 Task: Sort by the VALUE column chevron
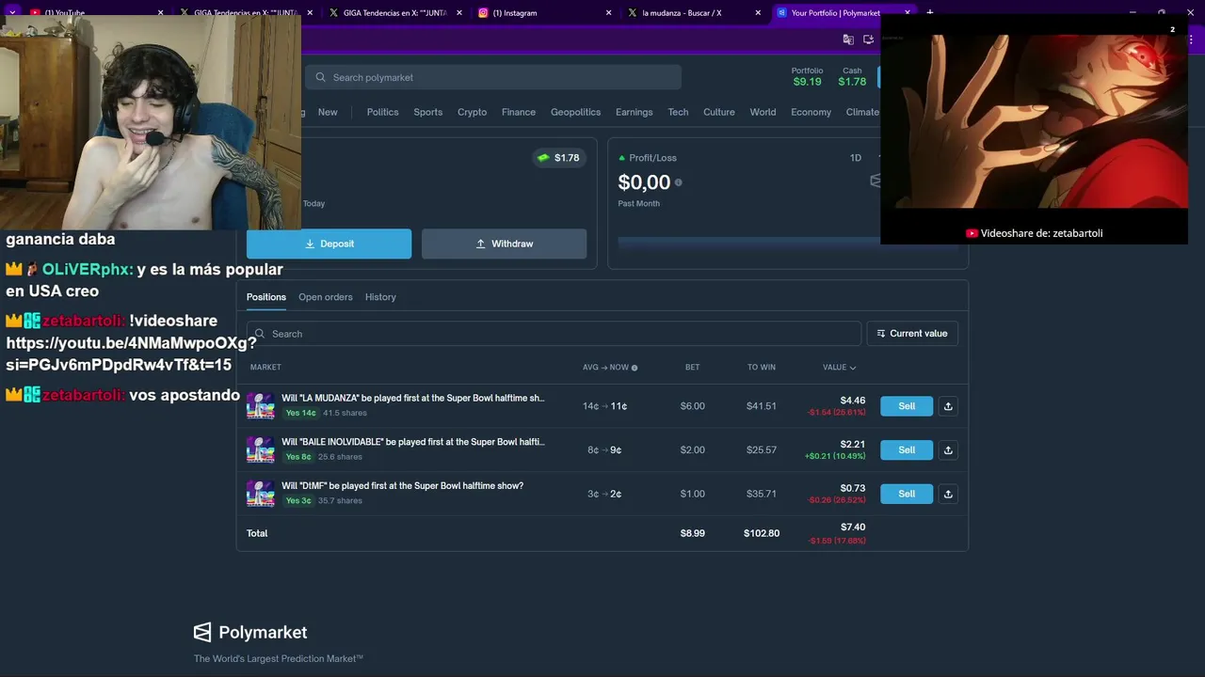pyautogui.click(x=852, y=368)
